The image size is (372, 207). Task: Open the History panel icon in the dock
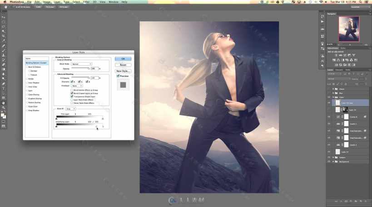[322, 16]
